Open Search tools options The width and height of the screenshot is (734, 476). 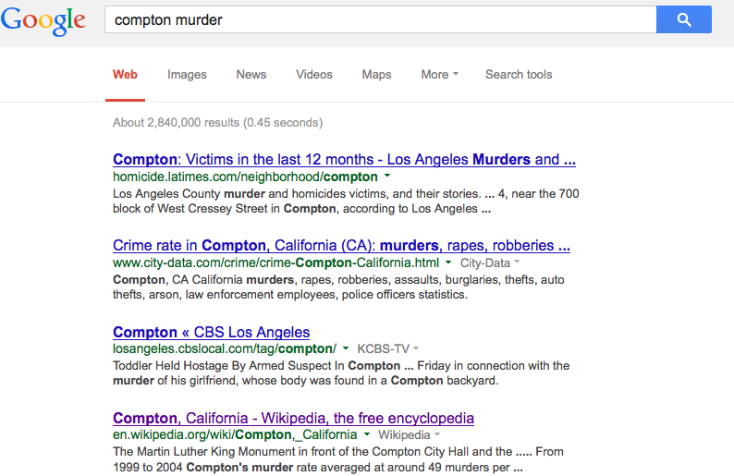pos(519,75)
